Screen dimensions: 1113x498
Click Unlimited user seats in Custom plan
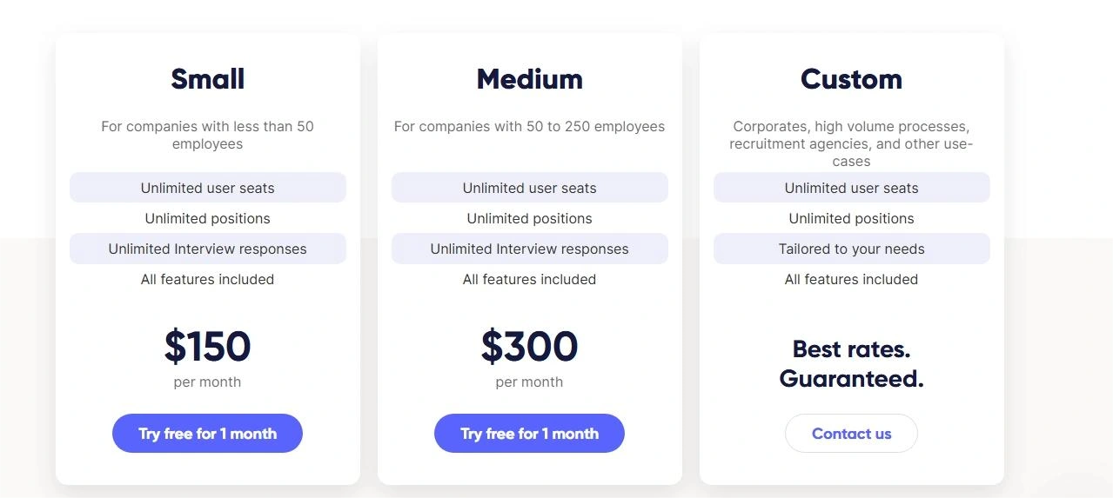pyautogui.click(x=851, y=188)
